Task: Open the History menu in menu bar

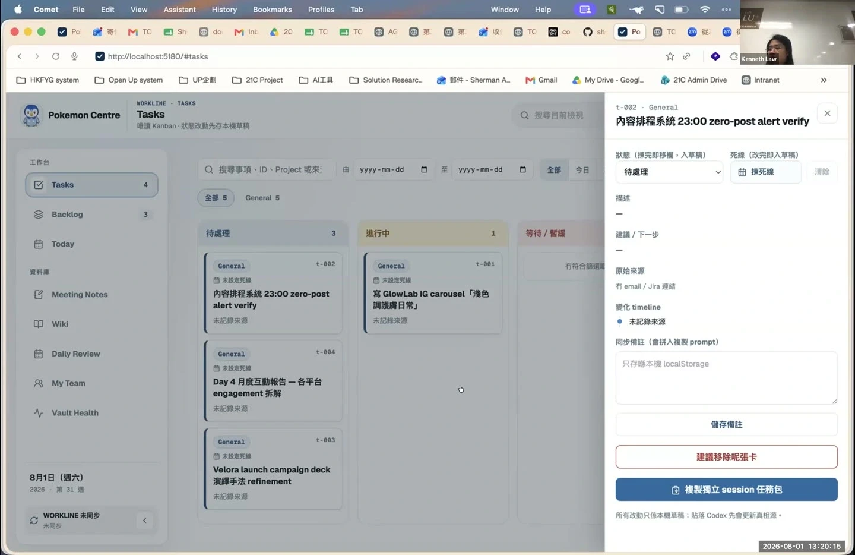Action: tap(224, 10)
